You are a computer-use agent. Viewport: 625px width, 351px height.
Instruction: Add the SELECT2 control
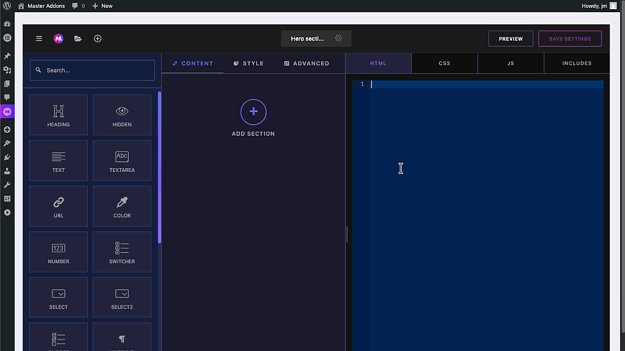click(122, 297)
